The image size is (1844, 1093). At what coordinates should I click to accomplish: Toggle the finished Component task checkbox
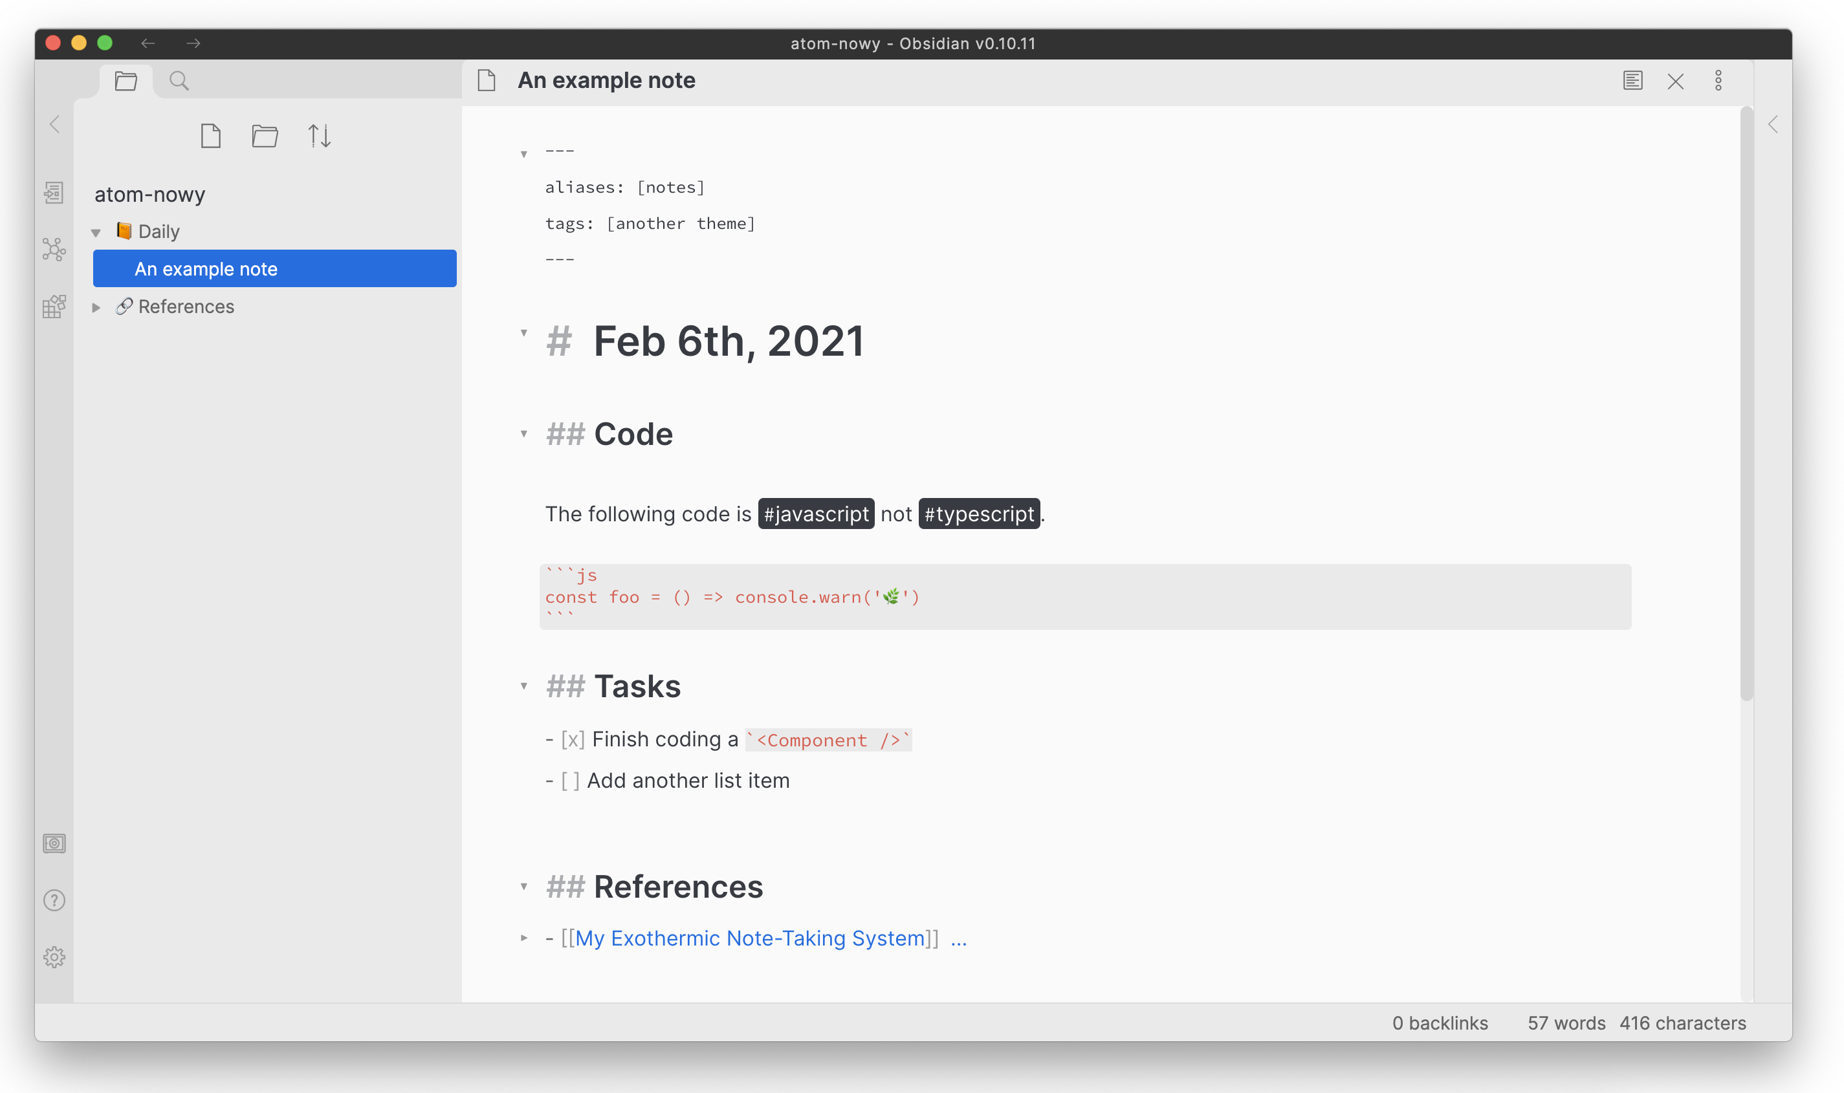click(x=573, y=739)
